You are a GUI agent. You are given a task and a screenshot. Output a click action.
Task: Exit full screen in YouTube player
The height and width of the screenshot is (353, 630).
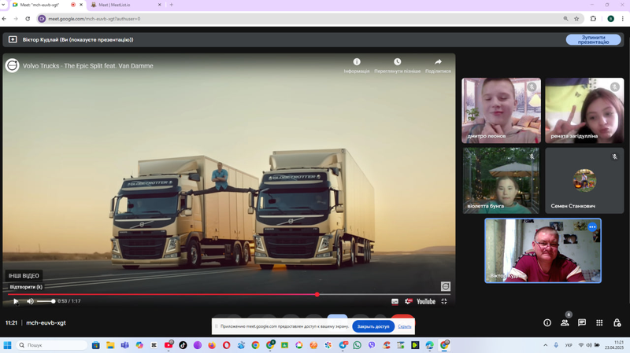[x=444, y=301]
